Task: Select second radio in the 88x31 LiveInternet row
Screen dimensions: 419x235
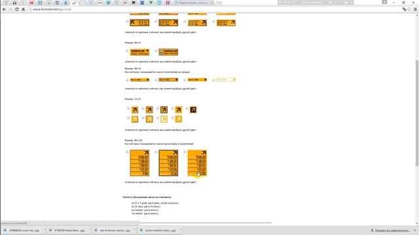Action: 156,51
